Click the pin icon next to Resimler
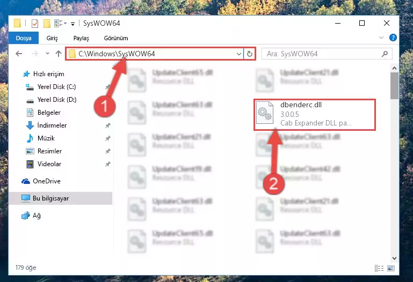The width and height of the screenshot is (413, 282). tap(108, 151)
